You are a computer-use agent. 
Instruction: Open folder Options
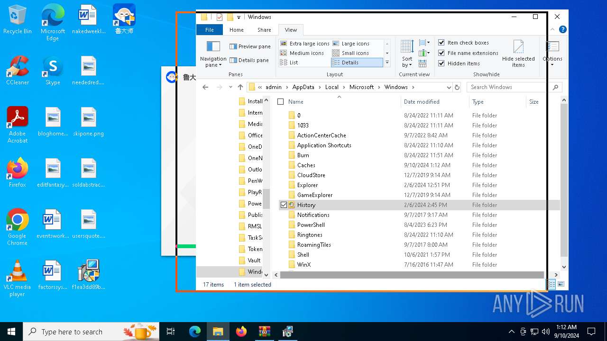[x=552, y=54]
